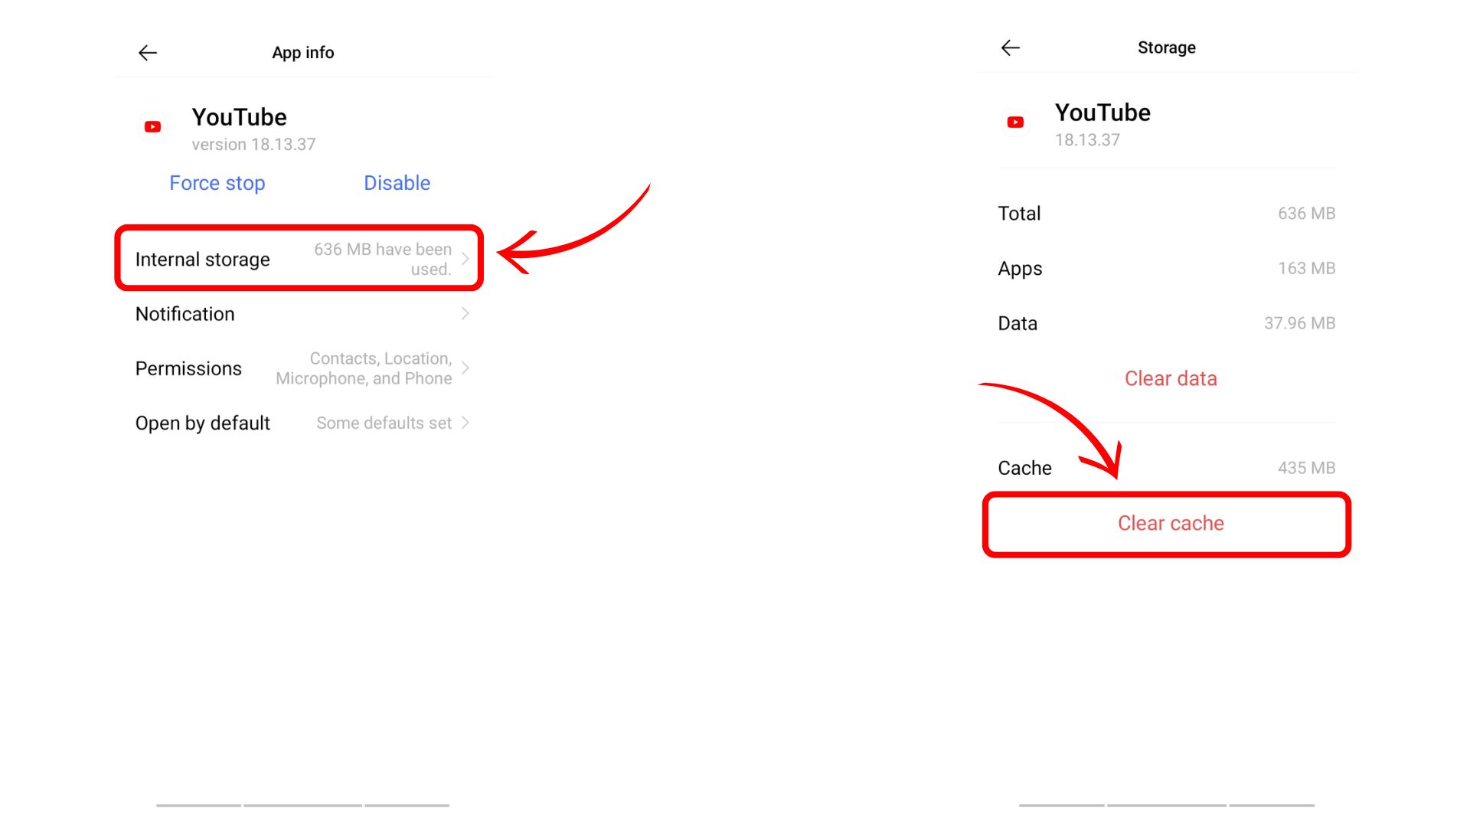Tap the YouTube icon in Storage screen
This screenshot has width=1470, height=827.
click(1015, 122)
